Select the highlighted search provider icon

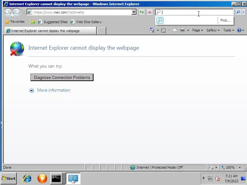(x=160, y=20)
